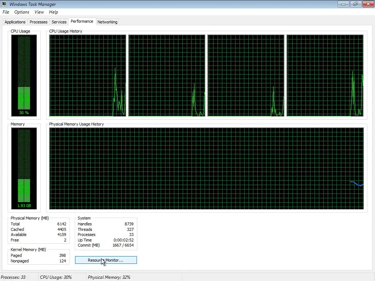Image resolution: width=375 pixels, height=281 pixels.
Task: Click the CPU Usage 30 % meter
Action: click(x=24, y=75)
